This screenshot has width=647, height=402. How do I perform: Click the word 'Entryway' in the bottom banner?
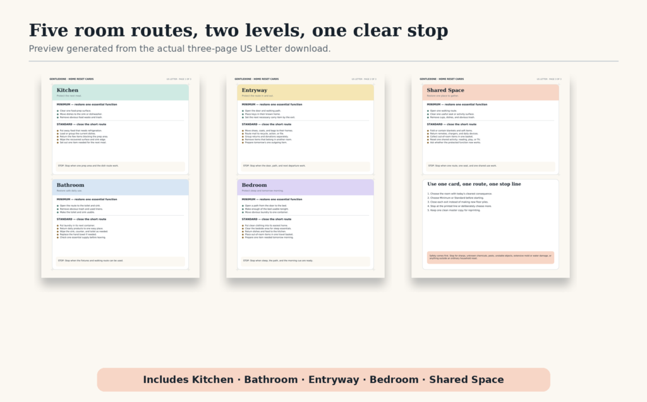(x=334, y=380)
